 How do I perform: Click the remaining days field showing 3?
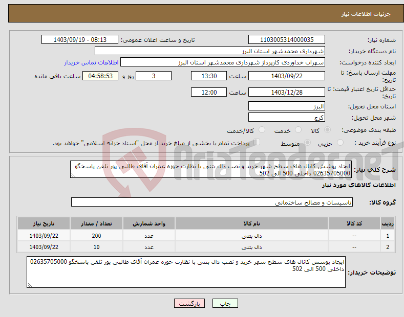[x=154, y=76]
